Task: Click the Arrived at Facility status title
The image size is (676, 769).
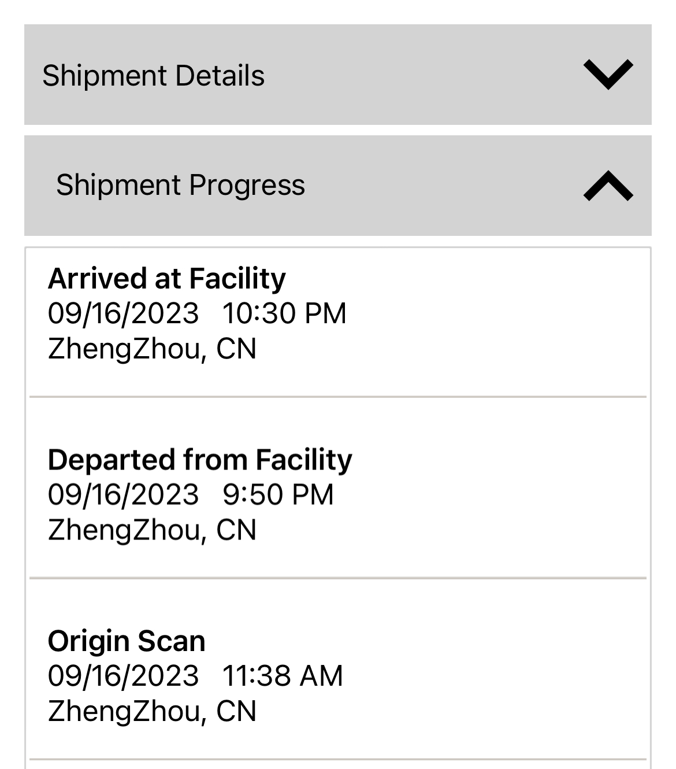Action: pos(166,279)
